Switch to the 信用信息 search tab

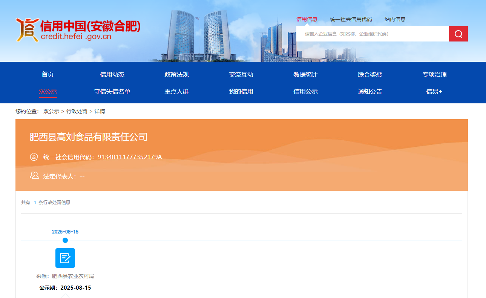click(307, 19)
